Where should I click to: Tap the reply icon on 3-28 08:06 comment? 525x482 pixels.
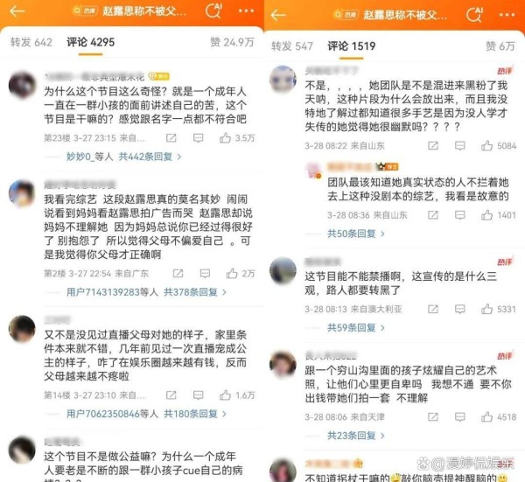coord(459,417)
